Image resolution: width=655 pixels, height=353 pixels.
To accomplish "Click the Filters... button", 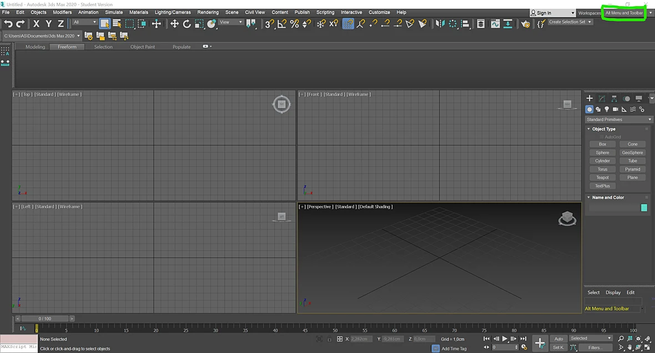I will (595, 347).
